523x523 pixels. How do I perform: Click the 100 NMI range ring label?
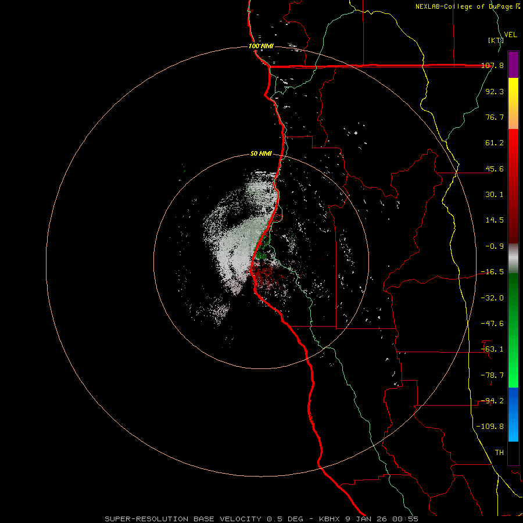(261, 46)
